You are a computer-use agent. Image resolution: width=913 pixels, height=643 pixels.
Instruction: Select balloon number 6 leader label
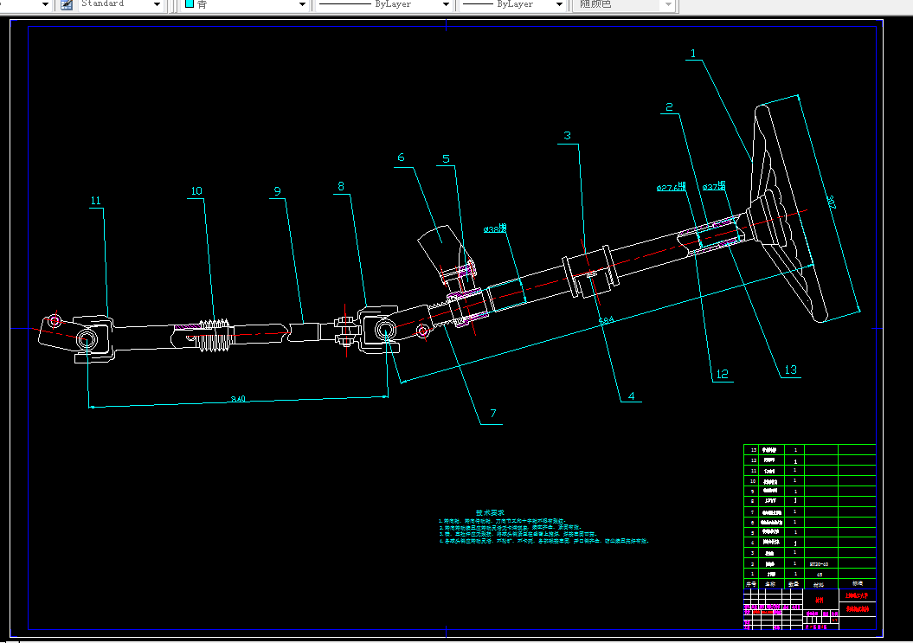pyautogui.click(x=401, y=158)
